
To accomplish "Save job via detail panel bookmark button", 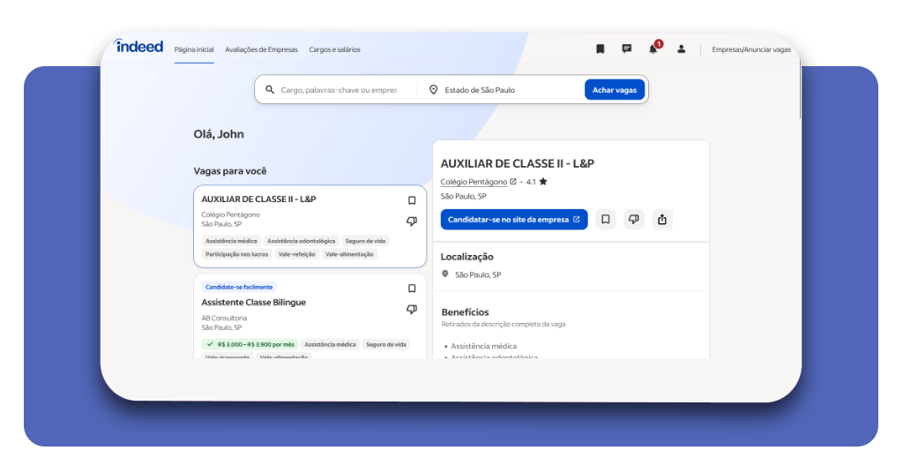I will tap(605, 220).
